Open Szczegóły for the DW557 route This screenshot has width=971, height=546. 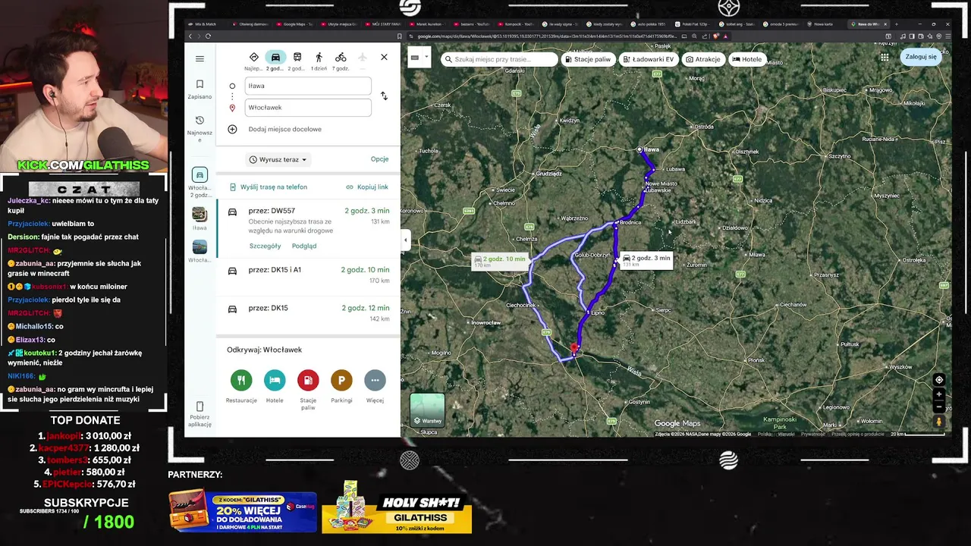coord(265,246)
